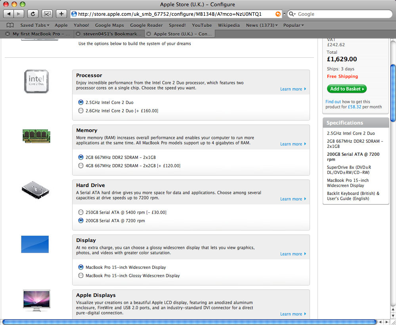396x325 pixels.
Task: Click the RAM memory module image
Action: pos(36,136)
